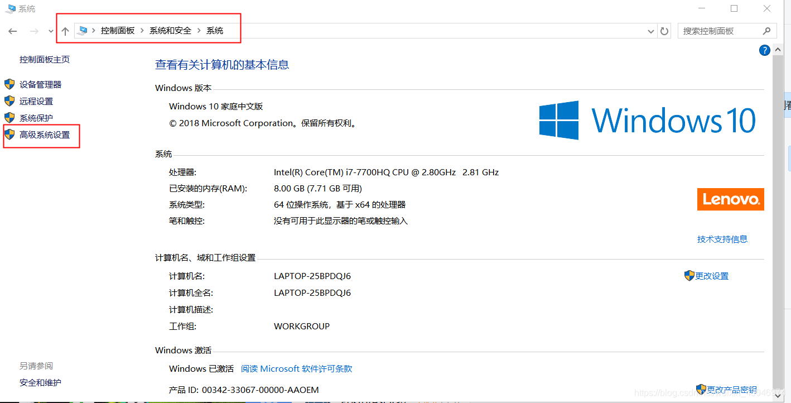
Task: Click shield icon beside 系统保护
Action: coord(9,118)
